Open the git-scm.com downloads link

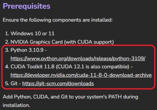(58, 84)
